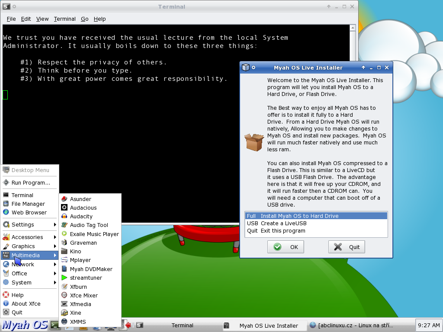Click the Quit button in installer dialog
Screen dimensions: 443x332
tap(347, 247)
